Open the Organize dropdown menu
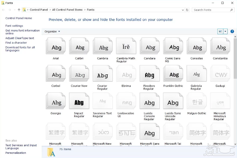The width and height of the screenshot is (237, 158). [52, 31]
